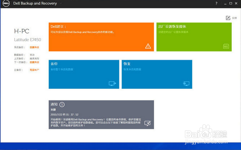Screen dimensions: 241x150
Task: Click the green tile's recovery media subtitle text
Action: tap(173, 32)
